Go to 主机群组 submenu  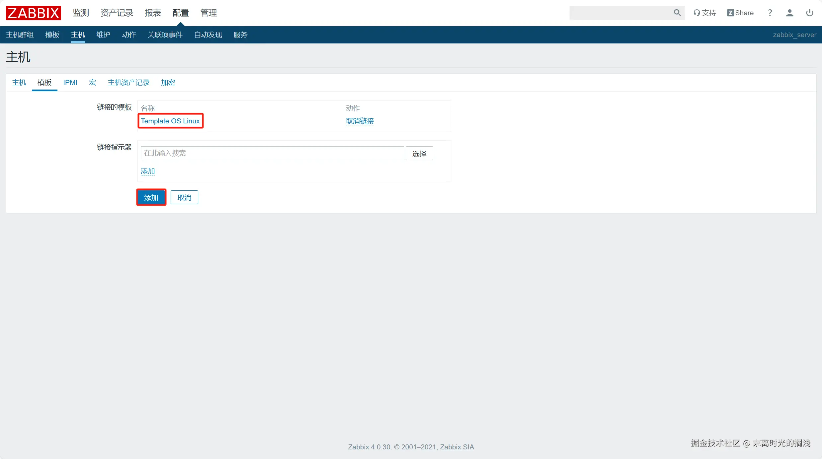click(x=20, y=35)
